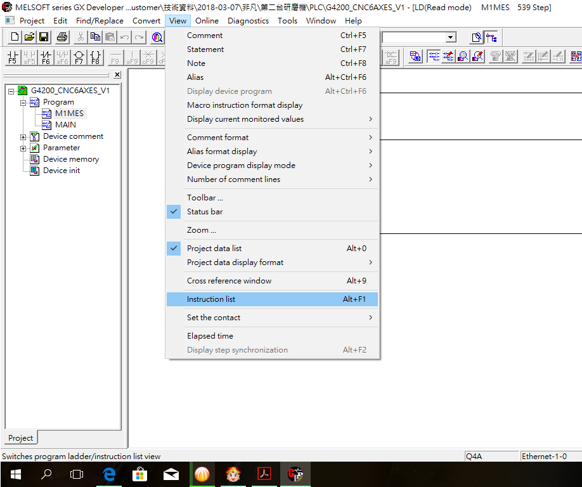This screenshot has height=487, width=582.
Task: Insert normally open contact with F5 icon
Action: coord(13,58)
